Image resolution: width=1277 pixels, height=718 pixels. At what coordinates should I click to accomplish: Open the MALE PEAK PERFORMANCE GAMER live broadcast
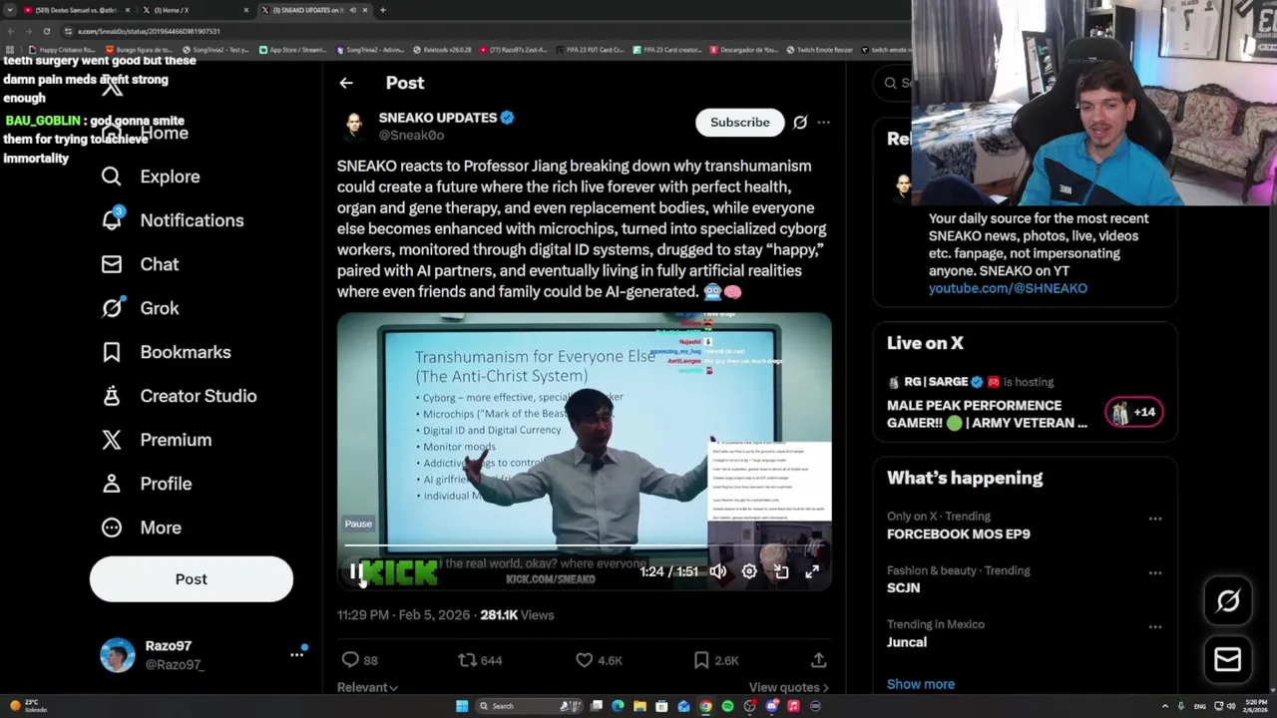pos(987,414)
